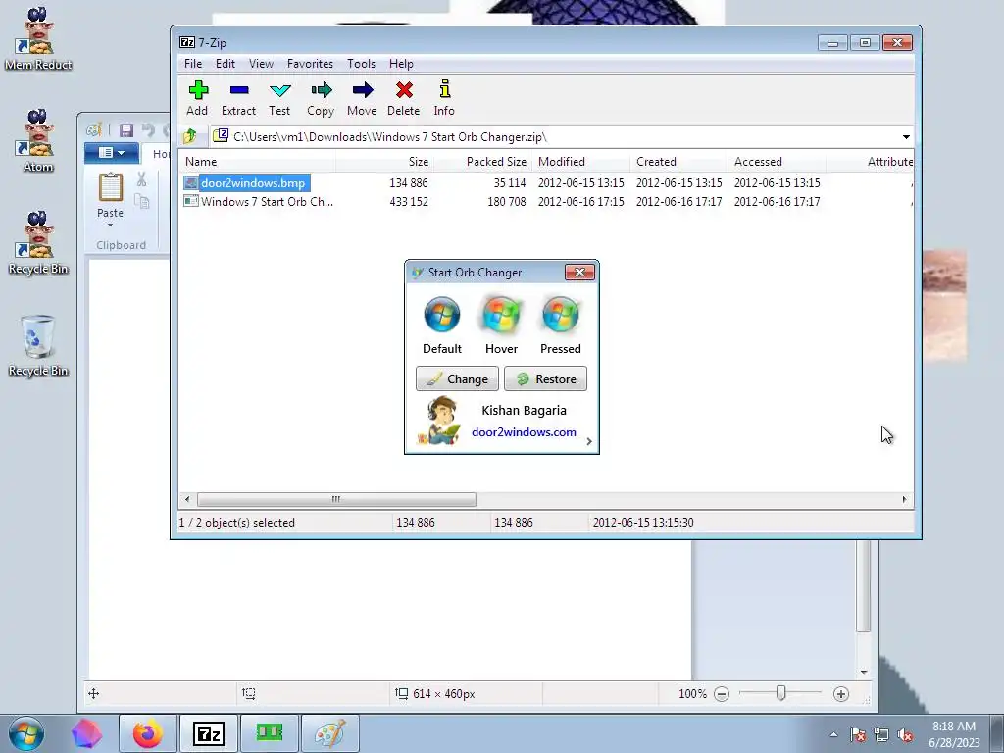Viewport: 1004px width, 753px height.
Task: Click the network tray icon
Action: tap(881, 735)
